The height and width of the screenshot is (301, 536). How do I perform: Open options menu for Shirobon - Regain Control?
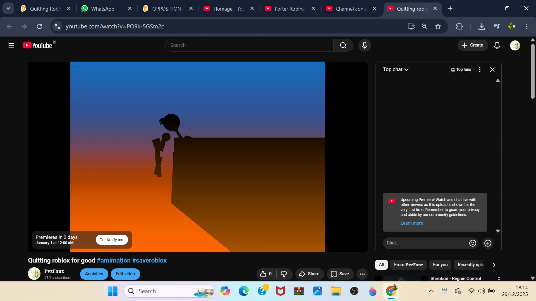click(499, 278)
